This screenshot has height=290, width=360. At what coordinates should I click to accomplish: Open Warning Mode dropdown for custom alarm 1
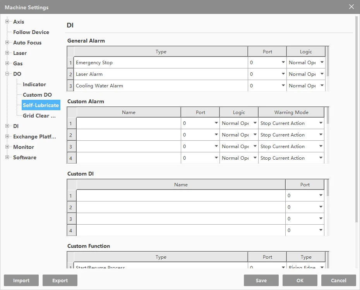click(321, 123)
